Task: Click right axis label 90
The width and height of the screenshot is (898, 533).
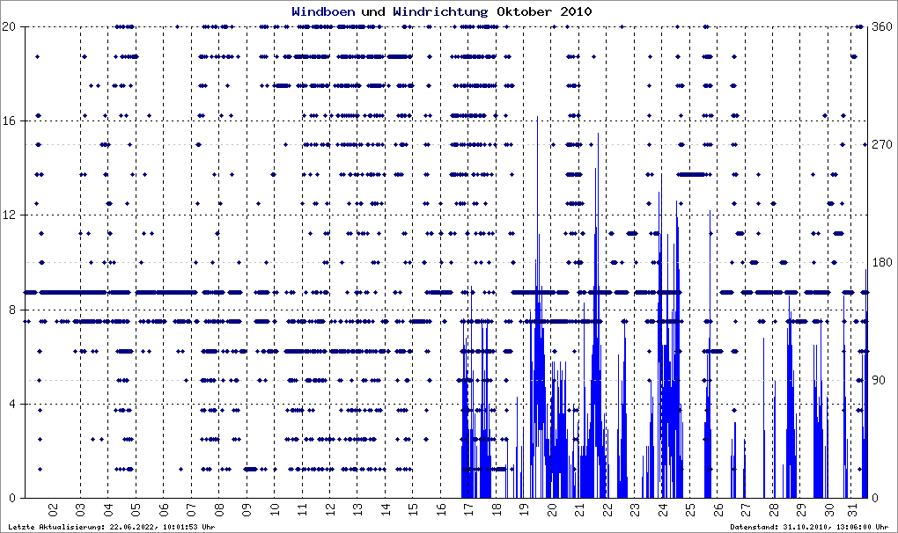Action: [x=879, y=380]
